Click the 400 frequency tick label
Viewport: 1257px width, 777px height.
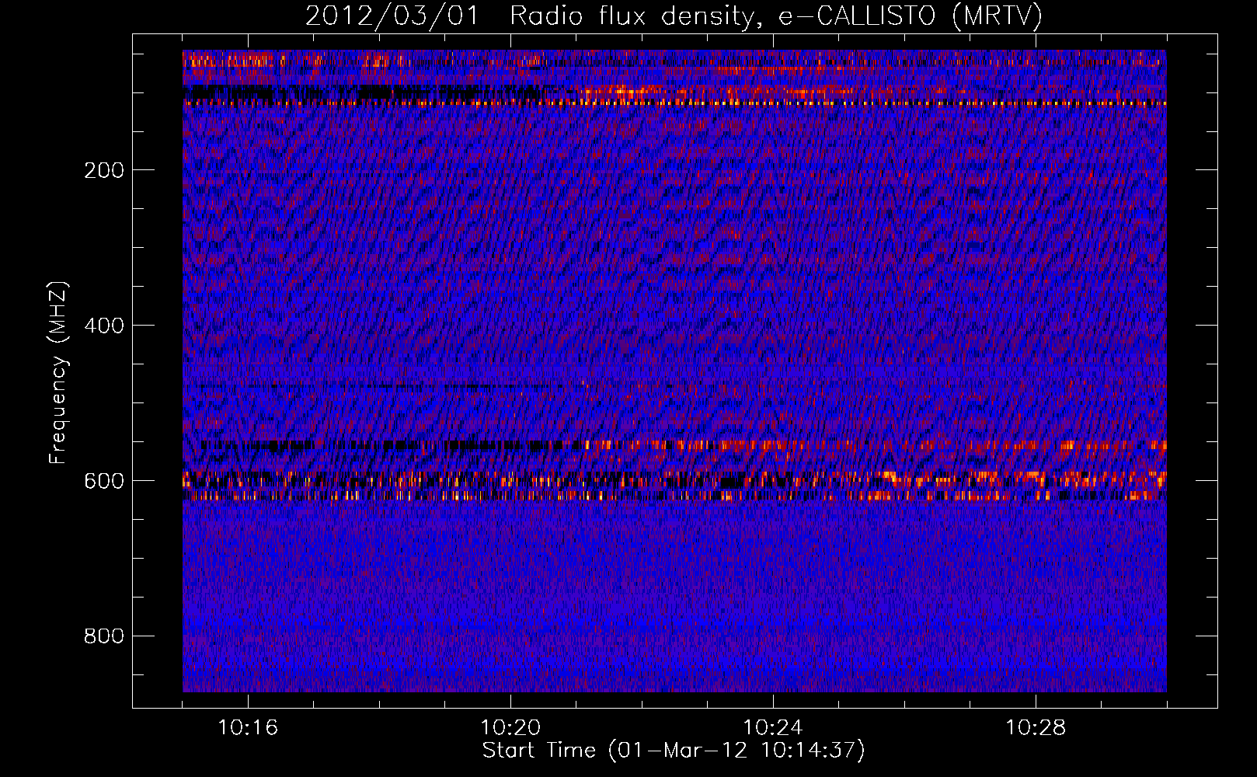[x=104, y=326]
